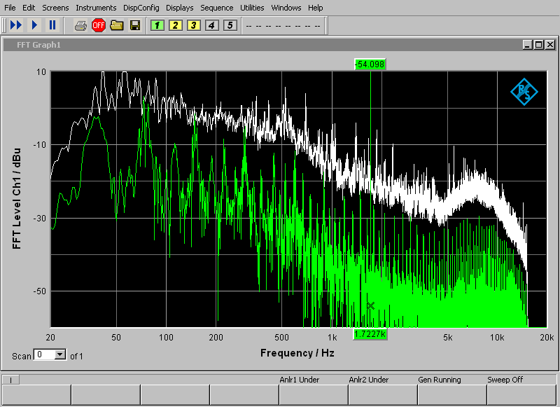
Task: Open a setup file with folder icon
Action: pyautogui.click(x=117, y=26)
